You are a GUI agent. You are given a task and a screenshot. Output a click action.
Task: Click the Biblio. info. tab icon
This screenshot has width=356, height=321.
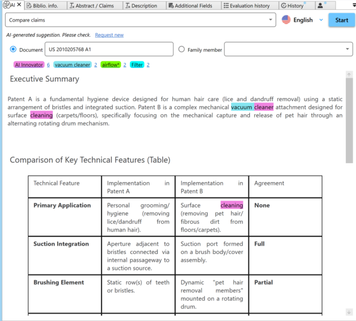(29, 6)
